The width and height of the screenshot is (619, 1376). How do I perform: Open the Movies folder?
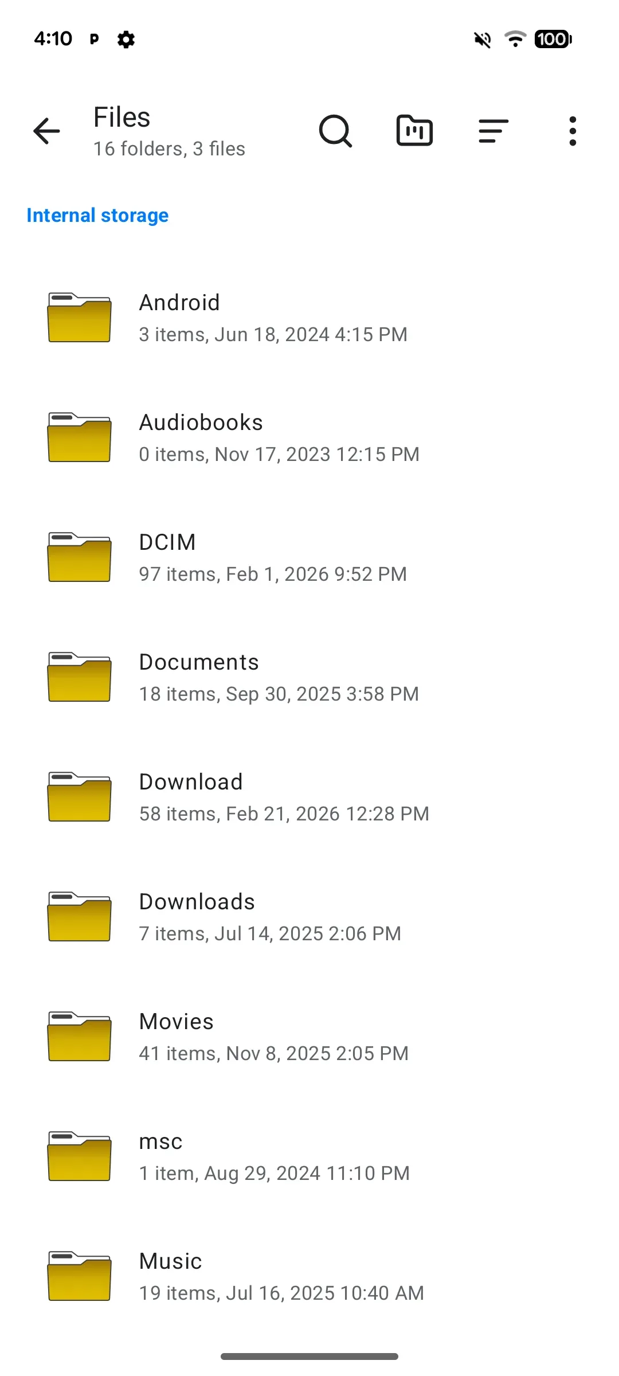[x=309, y=1037]
